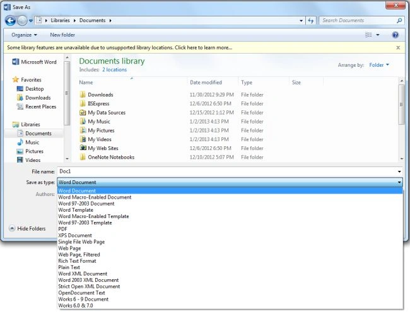Click Documents in the address breadcrumb
410x312 pixels.
coord(92,20)
